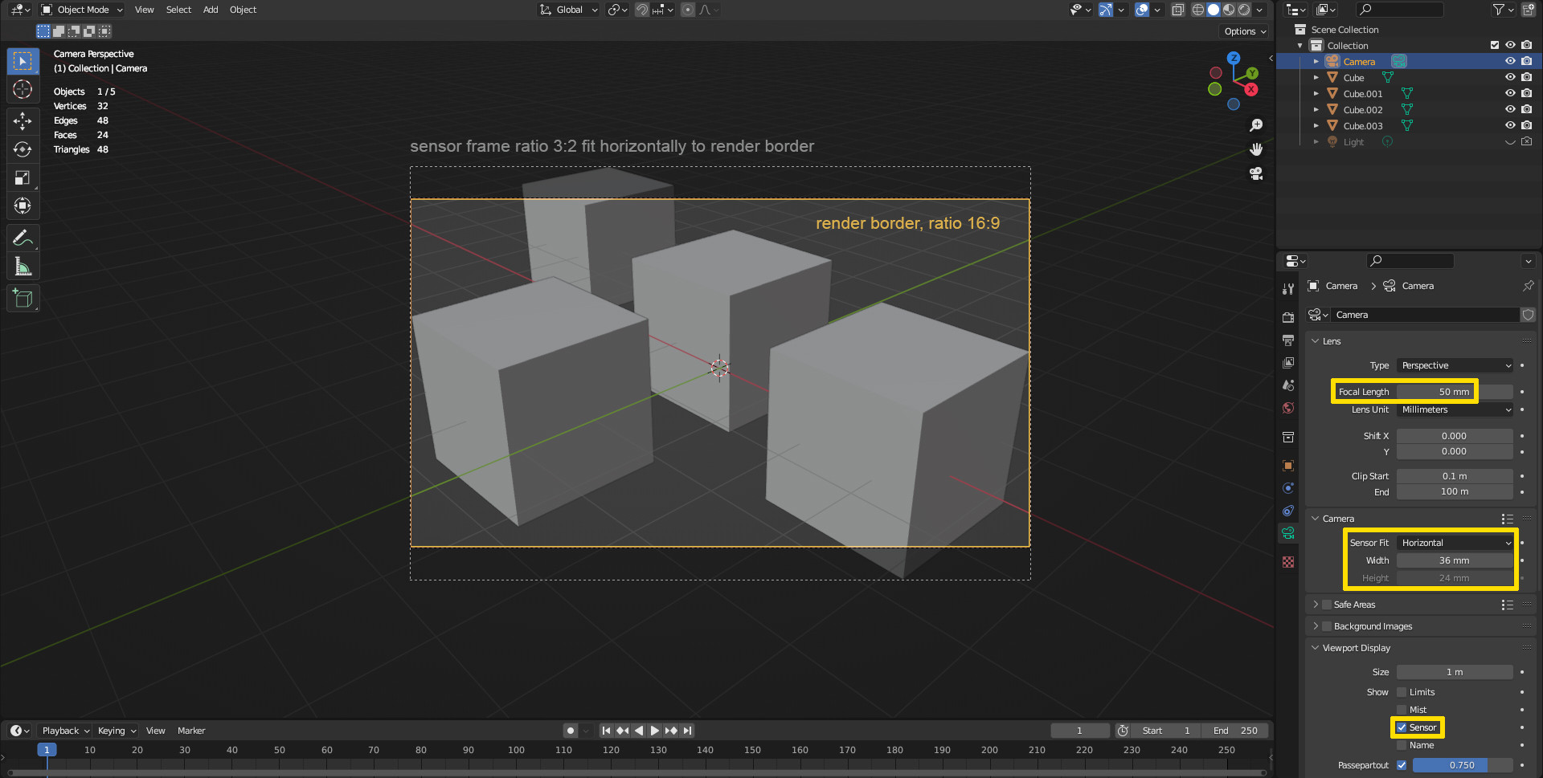
Task: Click the Focal Length value field
Action: (x=1439, y=391)
